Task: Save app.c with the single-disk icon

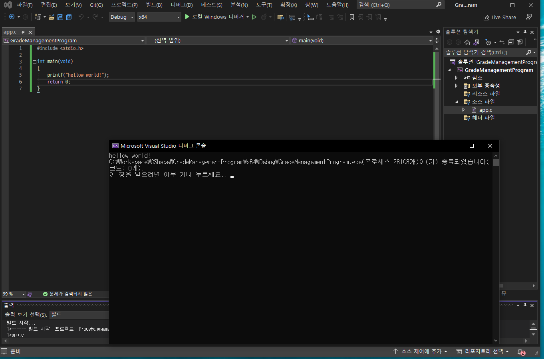Action: point(60,17)
